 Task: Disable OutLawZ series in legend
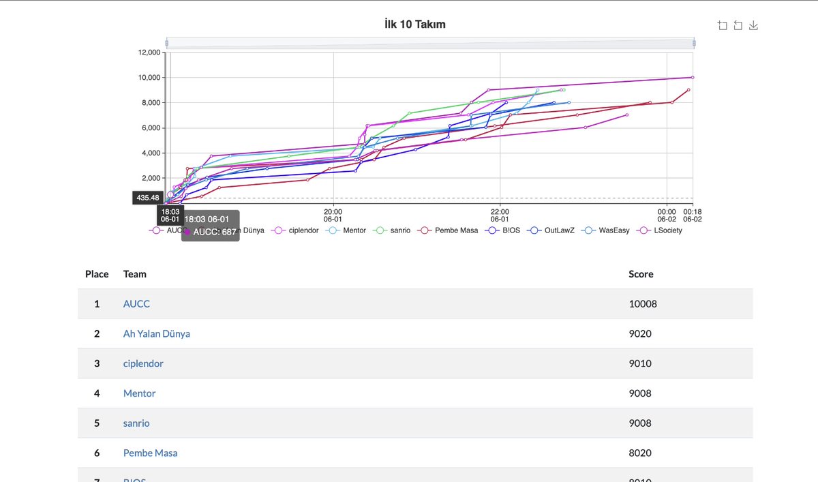point(551,230)
